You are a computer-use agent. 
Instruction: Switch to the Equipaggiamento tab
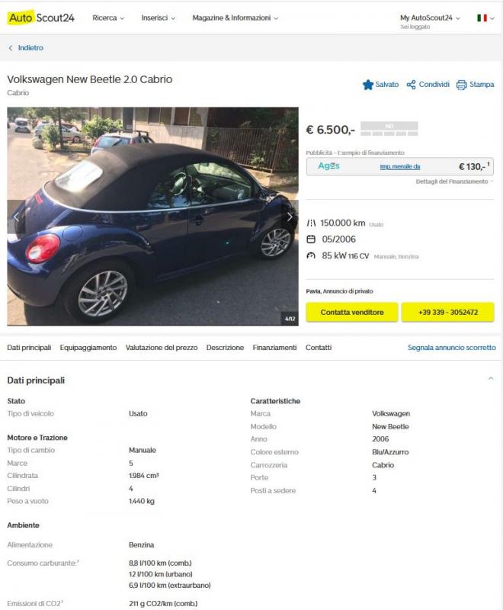(x=88, y=348)
